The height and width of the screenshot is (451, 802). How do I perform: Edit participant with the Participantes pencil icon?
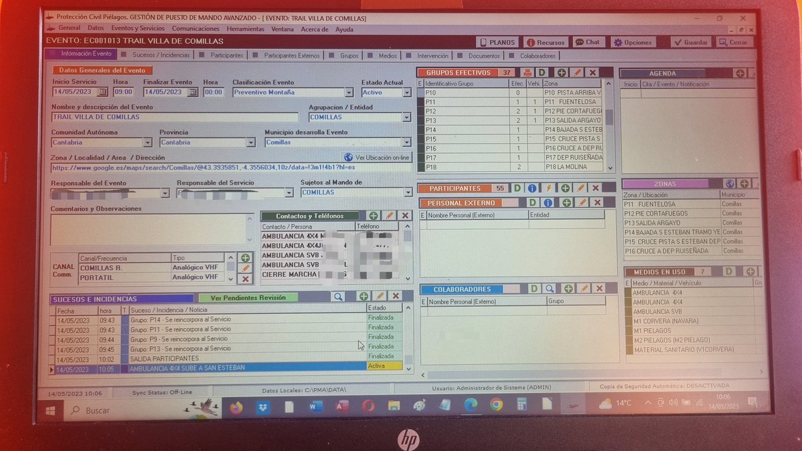[x=580, y=188]
